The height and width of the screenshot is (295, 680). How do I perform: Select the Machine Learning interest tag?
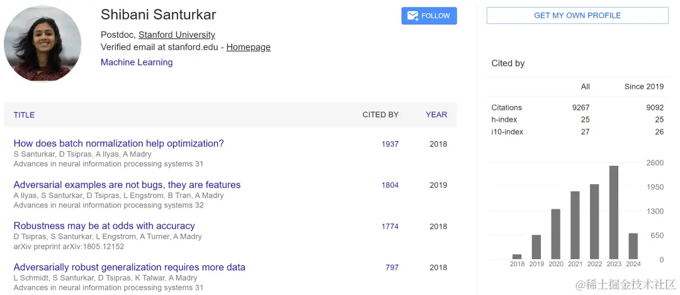click(x=137, y=62)
